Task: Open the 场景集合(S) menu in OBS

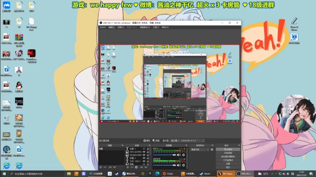Action: click(x=145, y=27)
